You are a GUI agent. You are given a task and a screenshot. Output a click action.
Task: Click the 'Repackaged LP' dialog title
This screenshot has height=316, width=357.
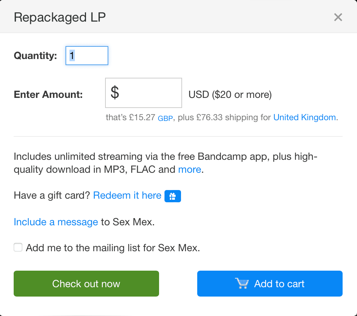point(60,18)
